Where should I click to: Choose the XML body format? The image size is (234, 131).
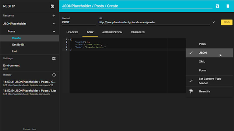pyautogui.click(x=209, y=62)
